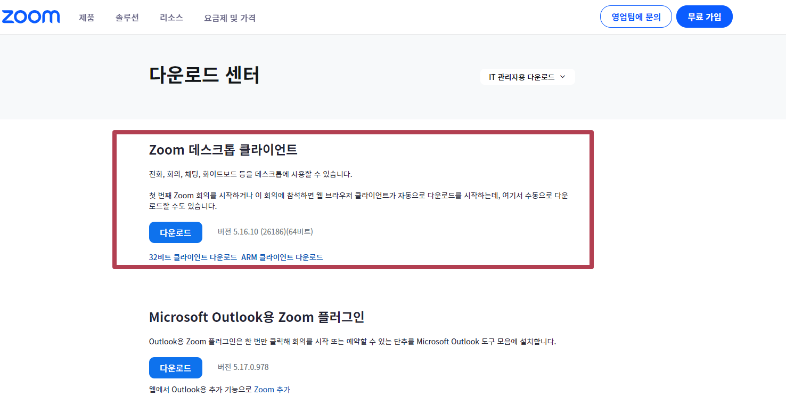Select the version text 버전 5.16.10 (26186)(64비트)
The height and width of the screenshot is (420, 786).
pos(265,232)
